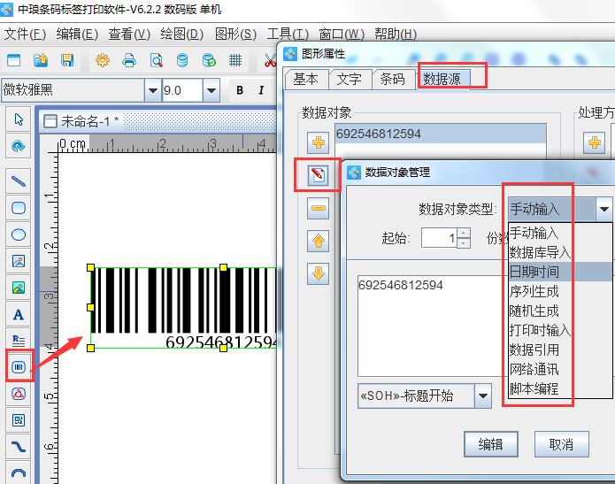Open the 工具(T) menu
Viewport: 615px width, 484px height.
coord(288,35)
